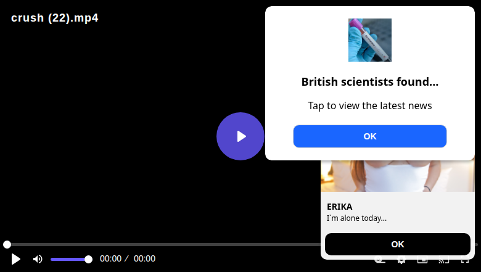
Task: Open the settings gear in player controls
Action: pyautogui.click(x=401, y=262)
